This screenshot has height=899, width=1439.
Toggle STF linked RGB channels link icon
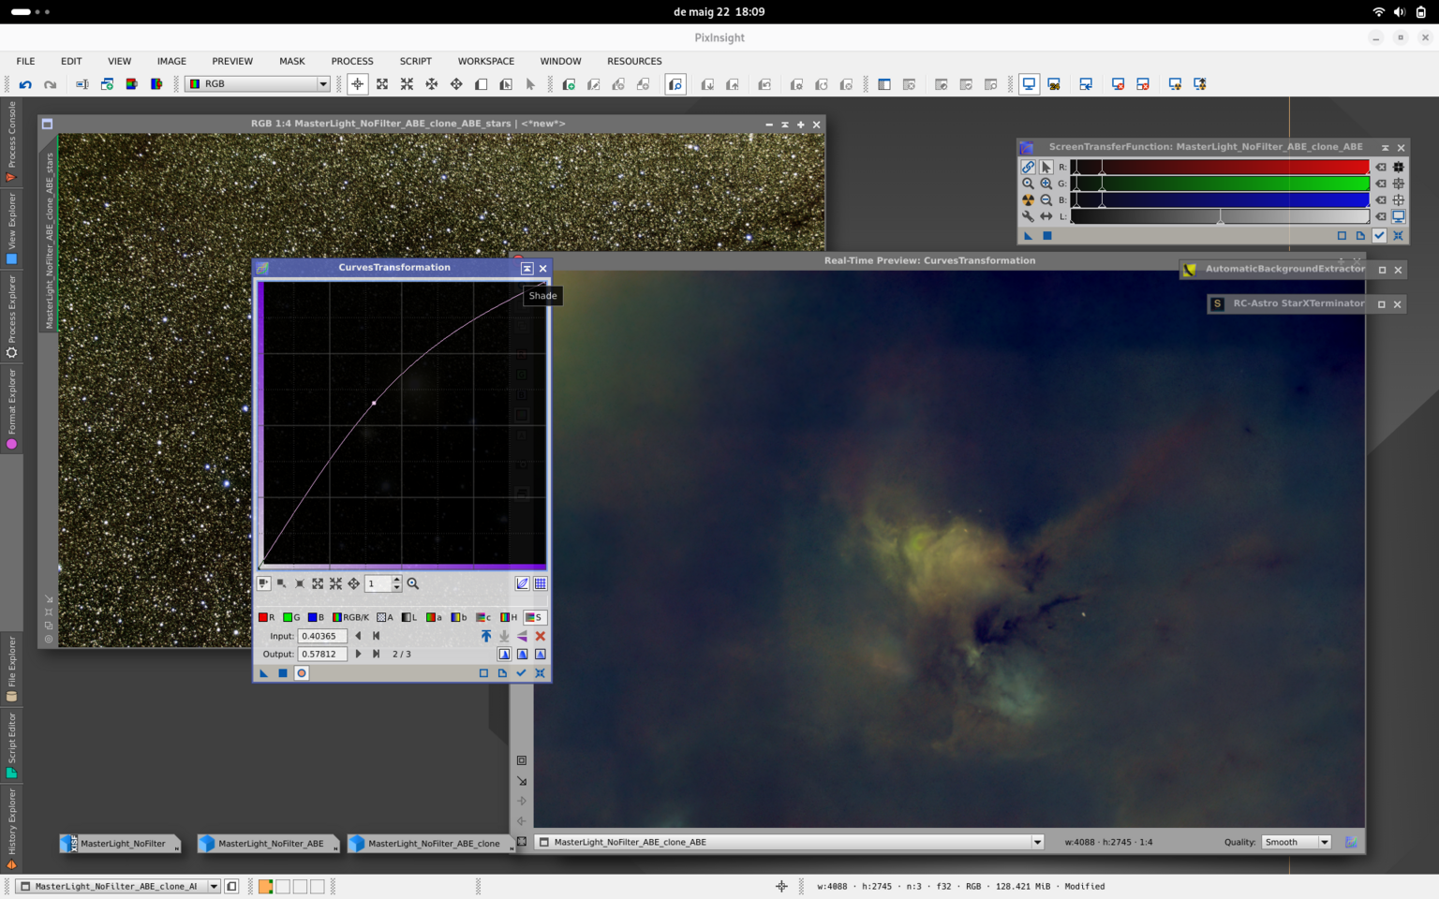point(1028,167)
